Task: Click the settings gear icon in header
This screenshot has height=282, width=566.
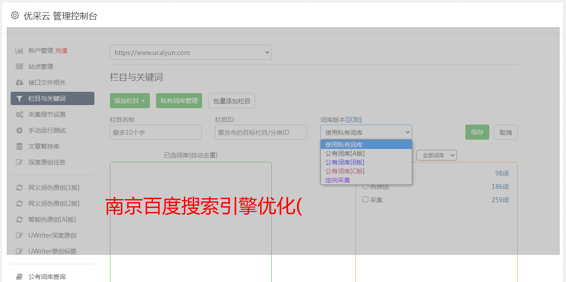Action: coord(15,16)
